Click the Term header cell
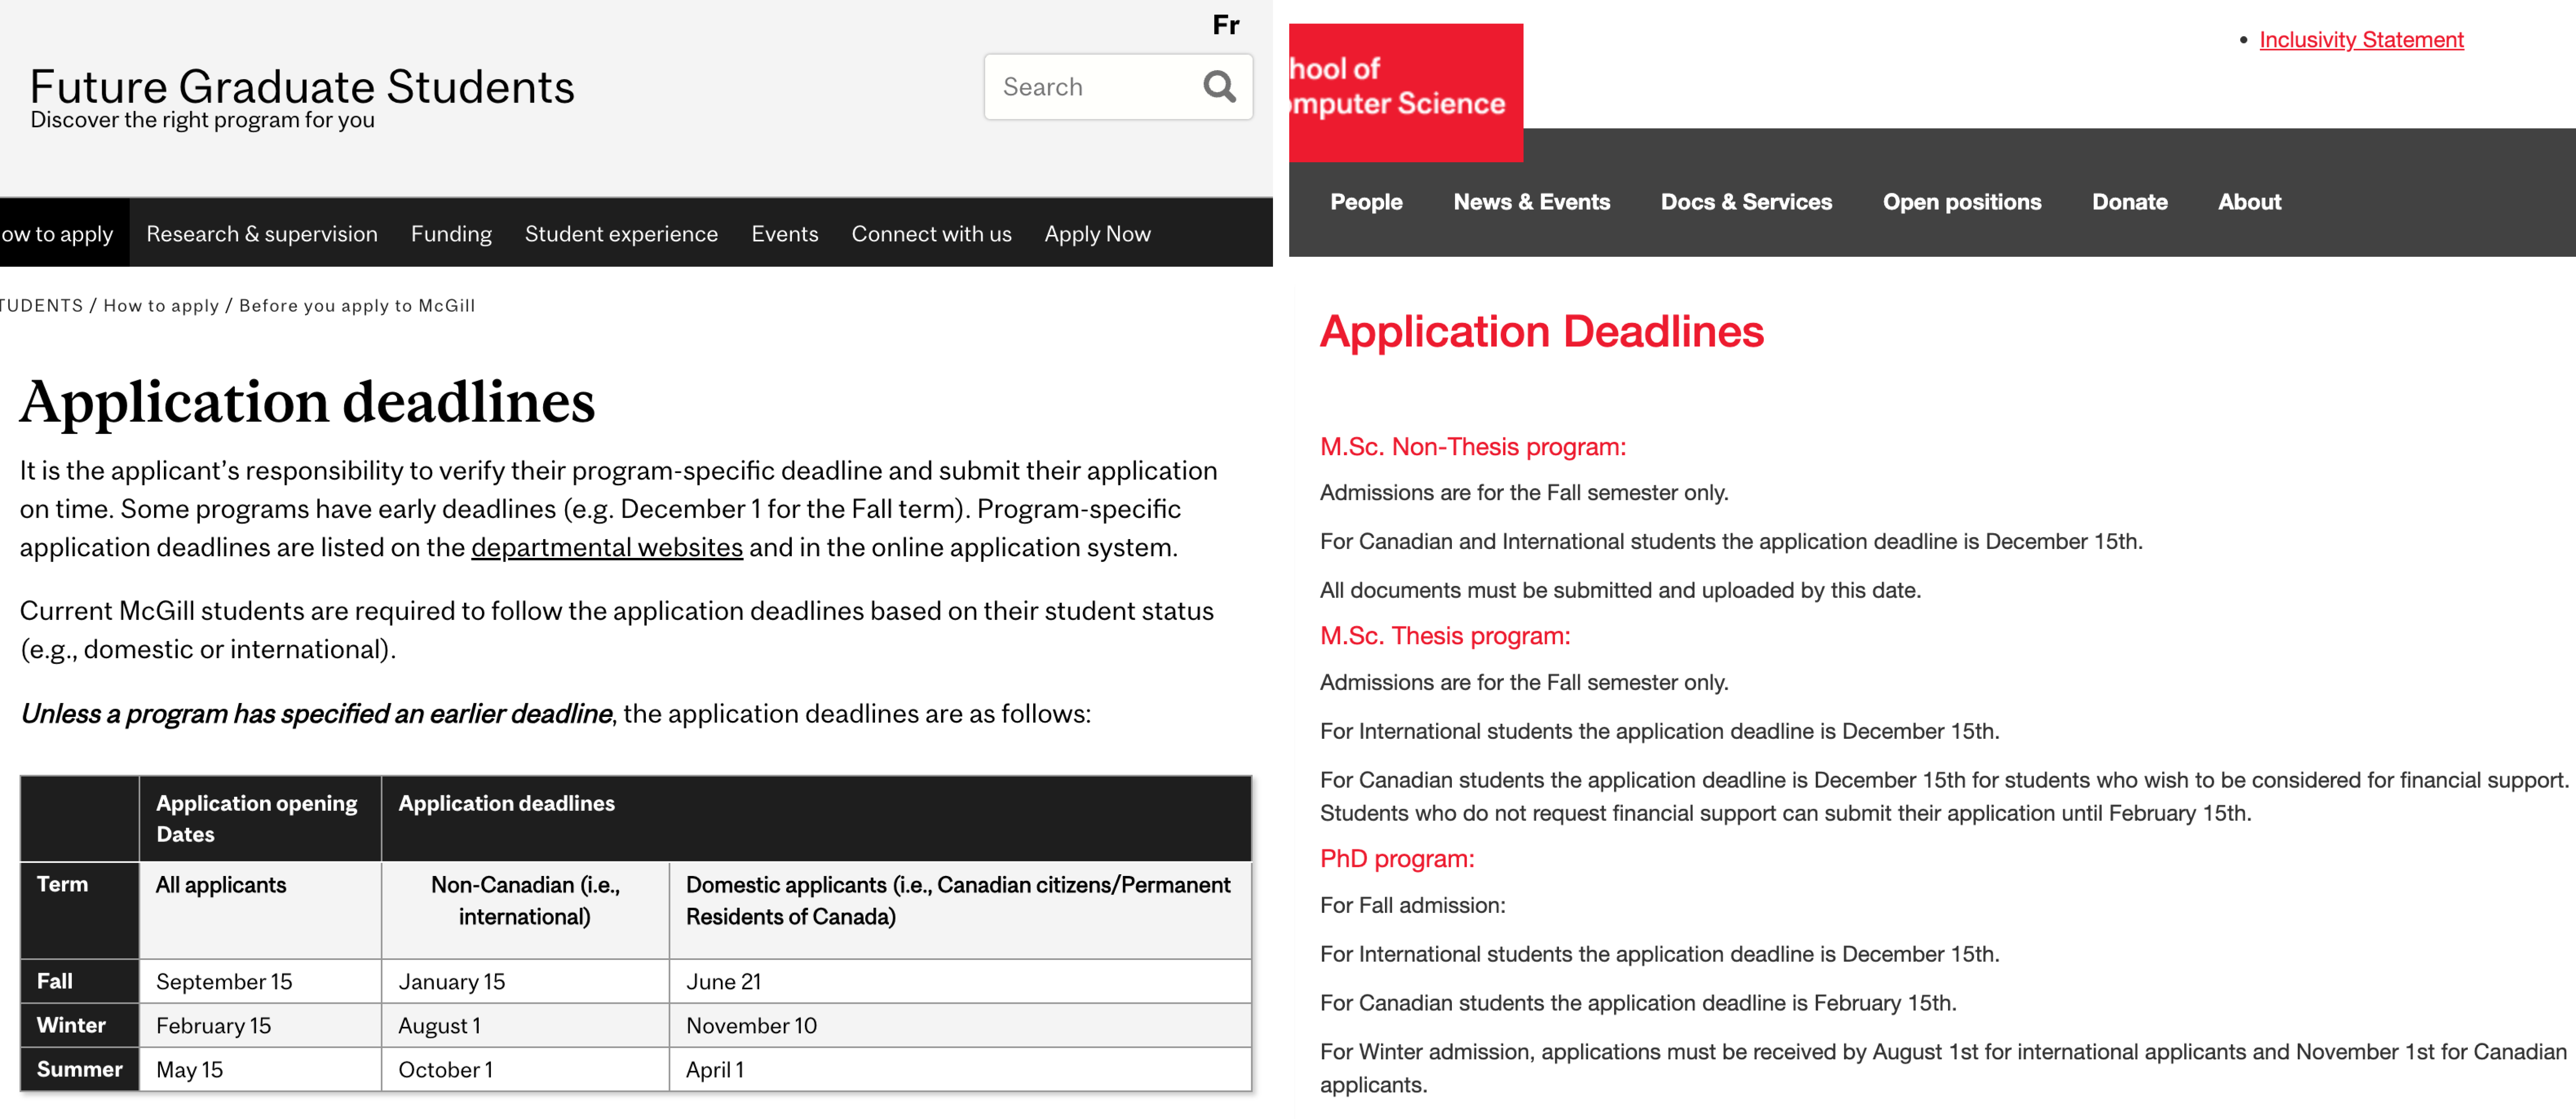 (79, 910)
